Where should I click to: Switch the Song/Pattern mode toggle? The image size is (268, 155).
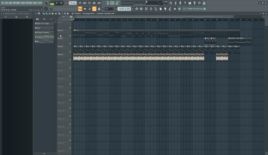tap(52, 3)
